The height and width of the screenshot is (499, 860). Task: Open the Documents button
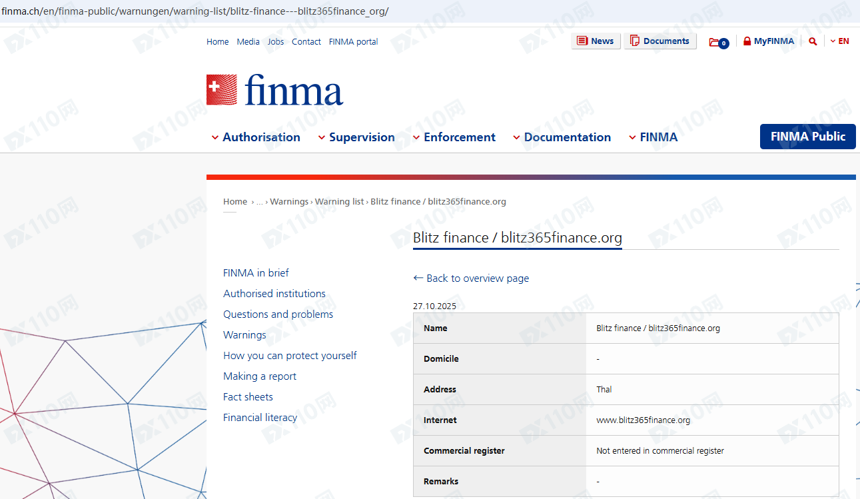(x=659, y=41)
